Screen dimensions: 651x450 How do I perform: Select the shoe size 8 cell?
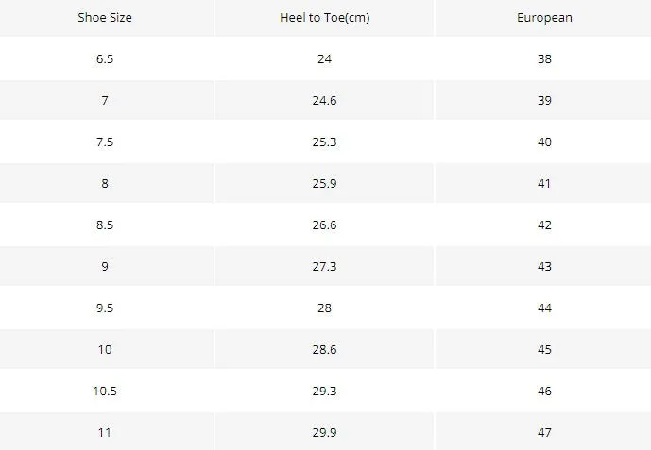coord(105,183)
